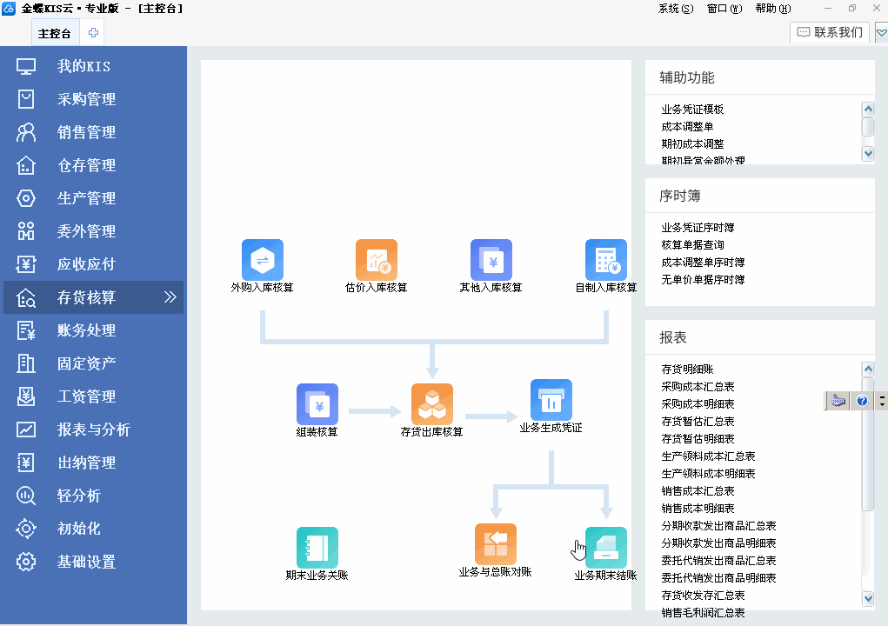The width and height of the screenshot is (888, 626).
Task: Click the 报表 list scroll-up arrow
Action: [868, 369]
